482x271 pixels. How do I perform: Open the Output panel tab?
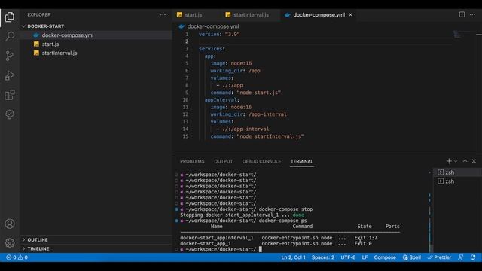pyautogui.click(x=224, y=161)
